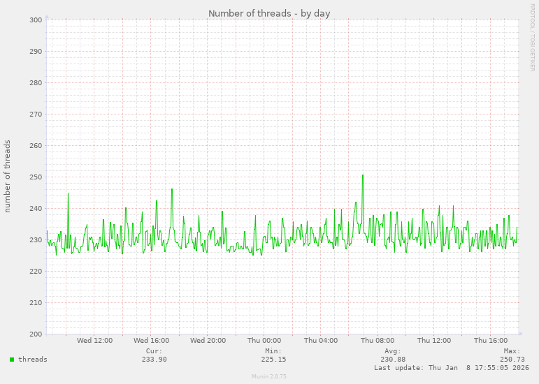Click the 220 y-axis label
Image resolution: width=539 pixels, height=384 pixels.
pos(36,272)
